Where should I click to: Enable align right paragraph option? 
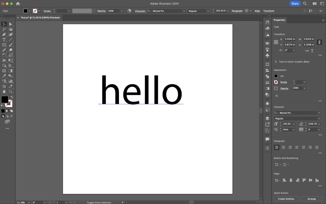pos(290,147)
